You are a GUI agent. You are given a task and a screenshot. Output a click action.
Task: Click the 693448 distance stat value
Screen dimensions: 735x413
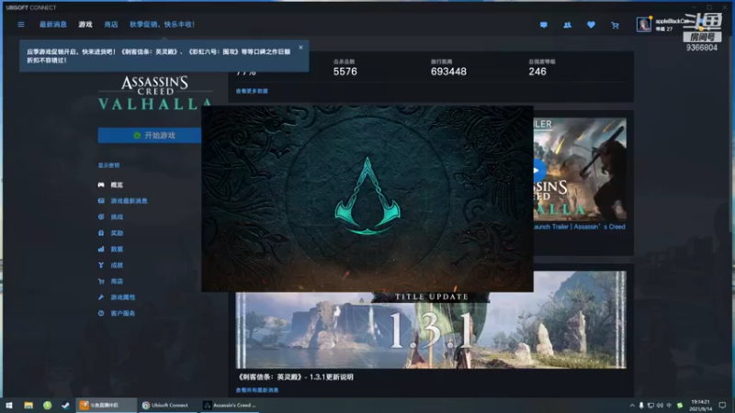click(x=448, y=72)
